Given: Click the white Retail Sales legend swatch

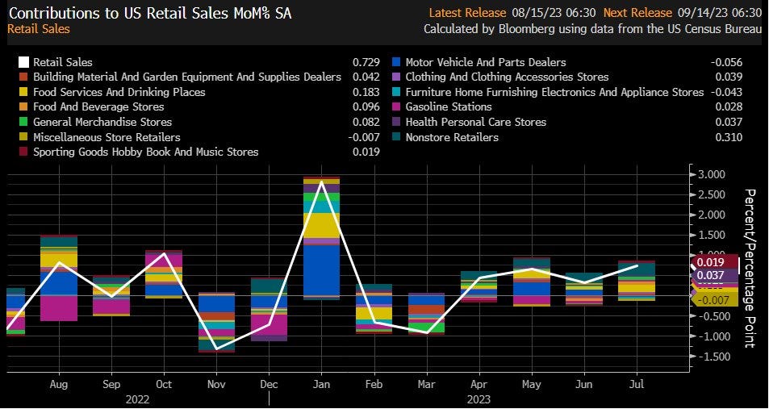Looking at the screenshot, I should (x=23, y=62).
